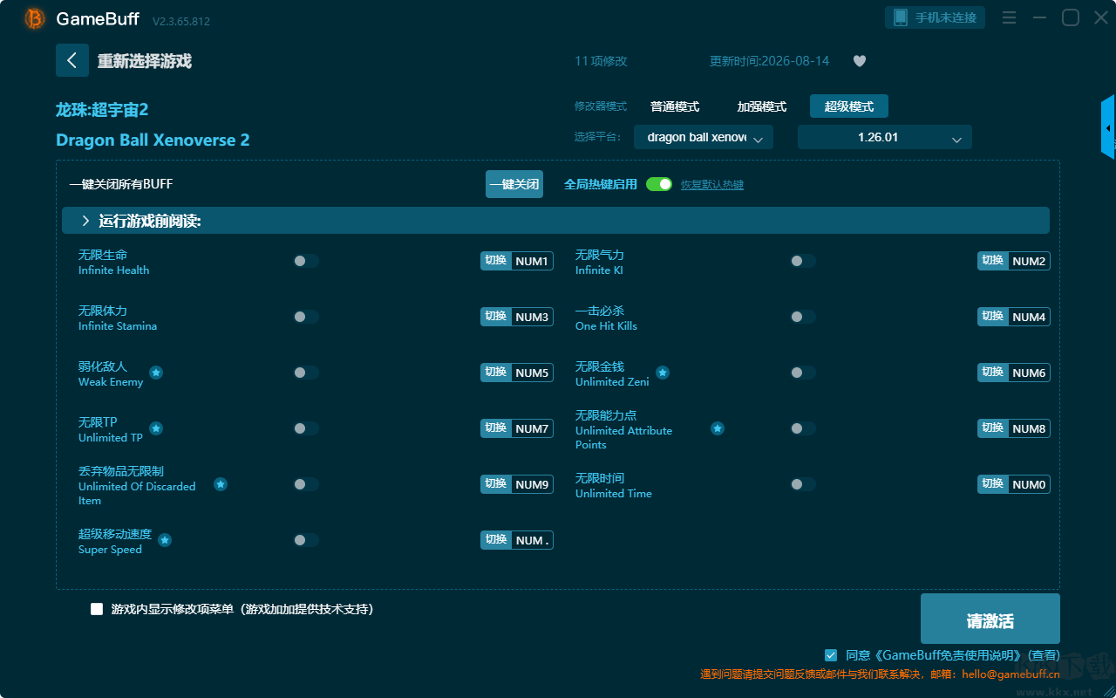Screen dimensions: 1116x698
Task: Click the star badge beside Unlimited Zeni
Action: tap(663, 373)
